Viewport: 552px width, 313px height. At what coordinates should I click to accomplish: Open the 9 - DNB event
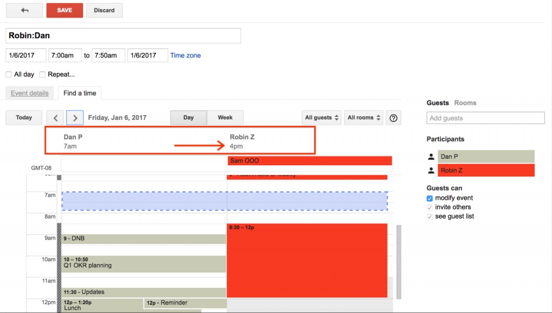(x=143, y=239)
